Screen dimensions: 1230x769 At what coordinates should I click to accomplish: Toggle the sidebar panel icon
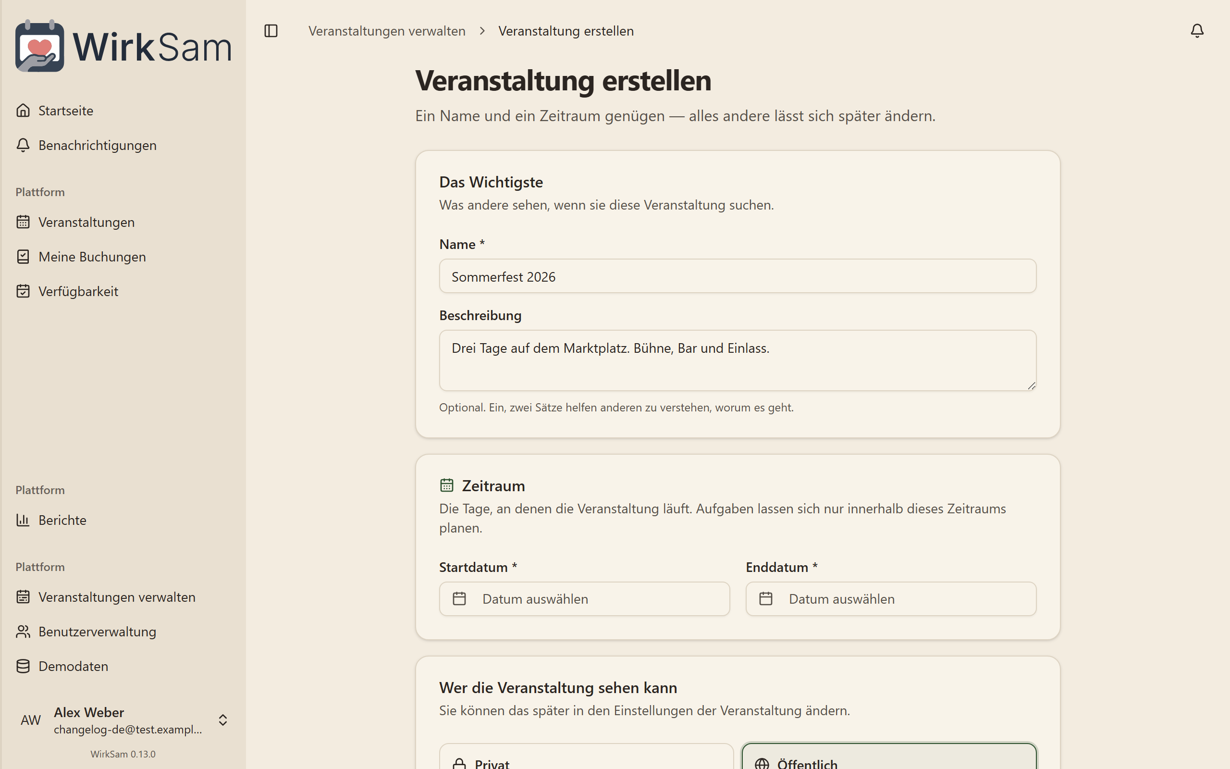click(271, 31)
